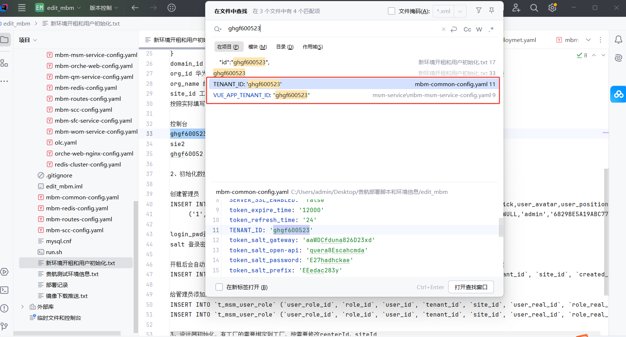Click the filter icon in Find dialog
Image resolution: width=626 pixels, height=337 pixels.
tap(478, 11)
